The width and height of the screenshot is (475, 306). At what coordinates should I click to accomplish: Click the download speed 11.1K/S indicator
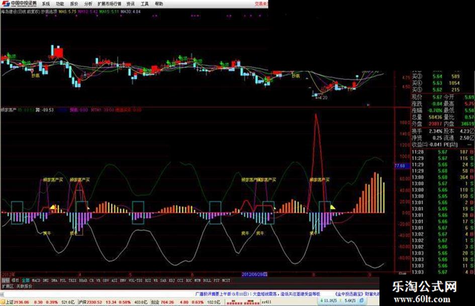[328, 301]
